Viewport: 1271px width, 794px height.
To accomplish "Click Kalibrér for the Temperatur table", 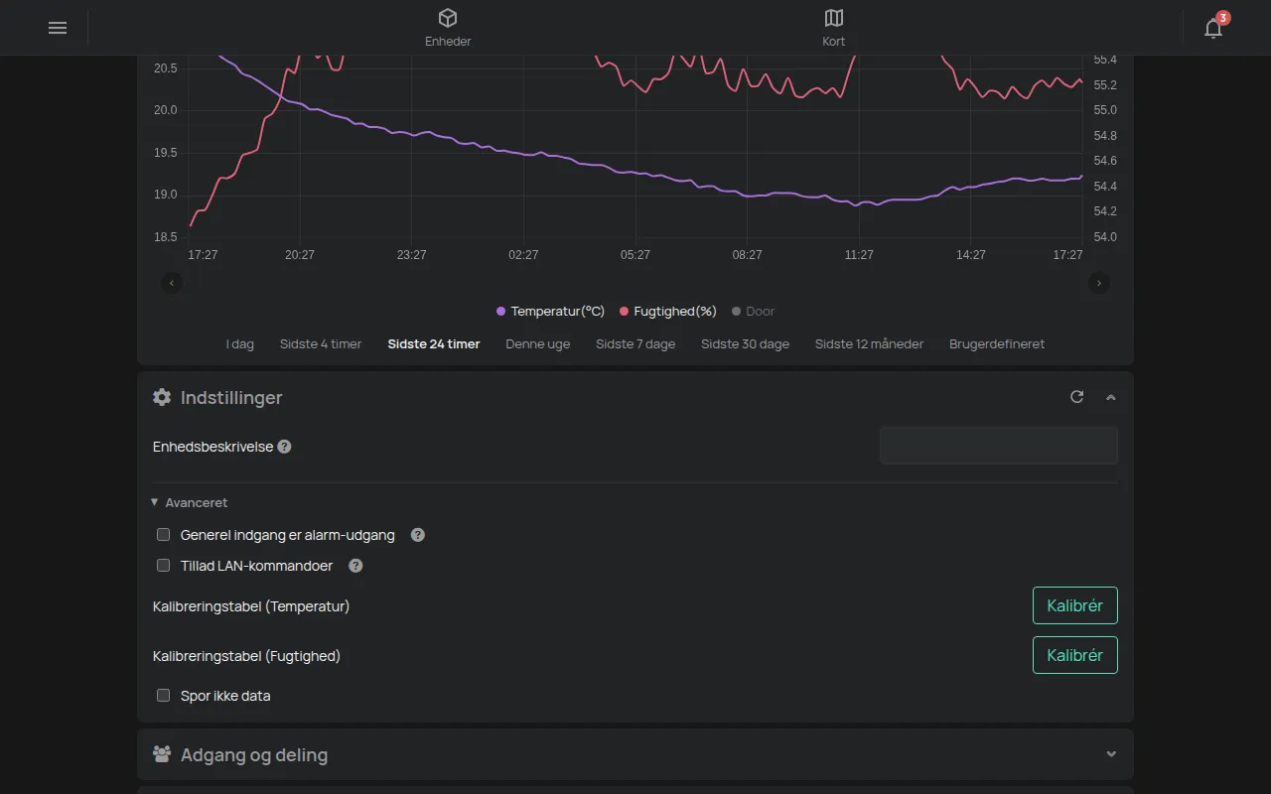I will [x=1075, y=605].
